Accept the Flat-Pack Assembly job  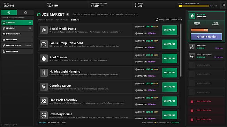(x=169, y=101)
